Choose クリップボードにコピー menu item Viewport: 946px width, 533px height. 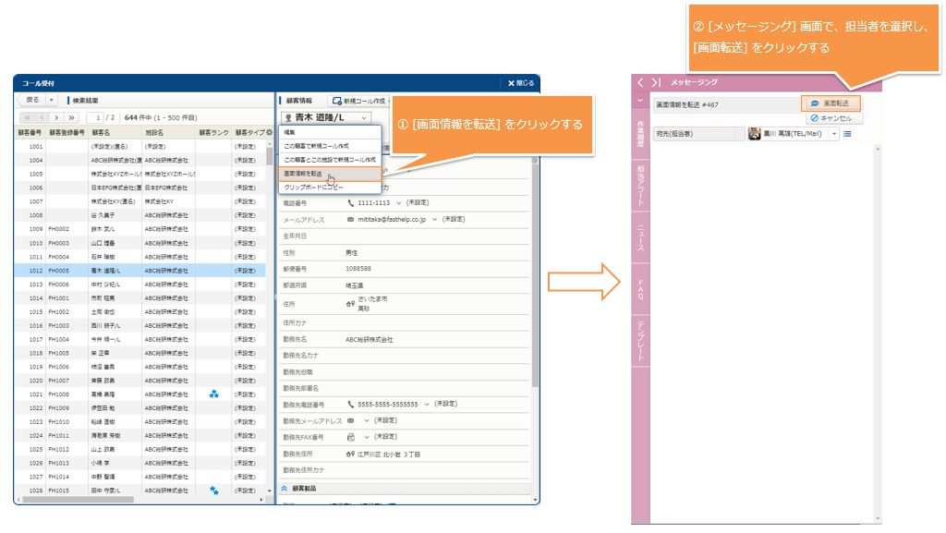(313, 187)
